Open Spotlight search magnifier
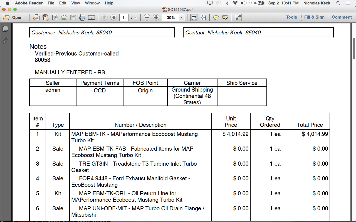 click(338, 3)
